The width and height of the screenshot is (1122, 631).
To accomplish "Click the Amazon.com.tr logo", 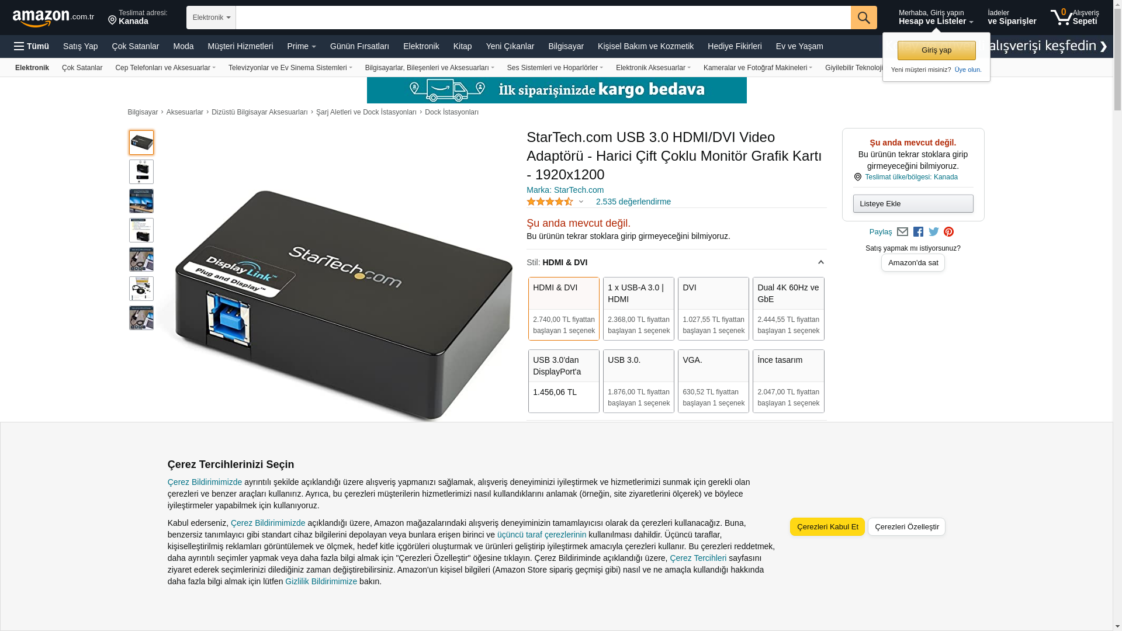I will pyautogui.click(x=53, y=18).
